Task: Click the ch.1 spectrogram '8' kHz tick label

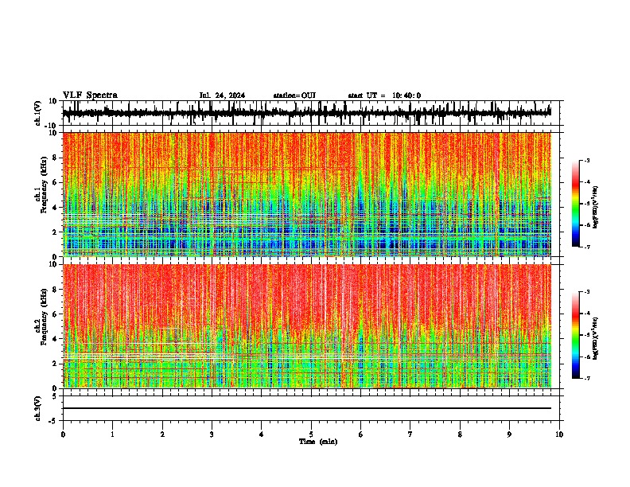Action: [55, 158]
